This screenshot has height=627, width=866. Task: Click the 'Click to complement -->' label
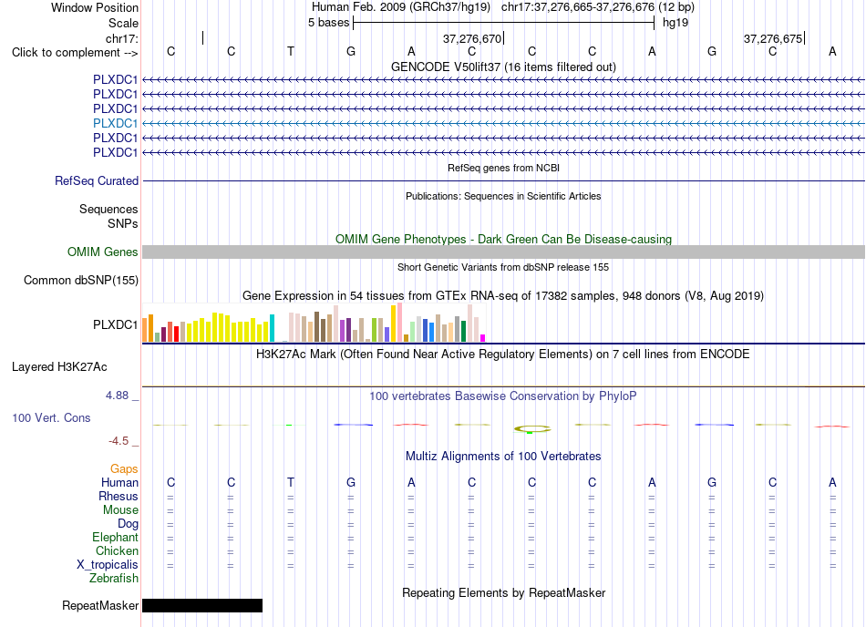[x=75, y=53]
